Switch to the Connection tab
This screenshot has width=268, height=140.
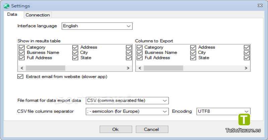[38, 15]
